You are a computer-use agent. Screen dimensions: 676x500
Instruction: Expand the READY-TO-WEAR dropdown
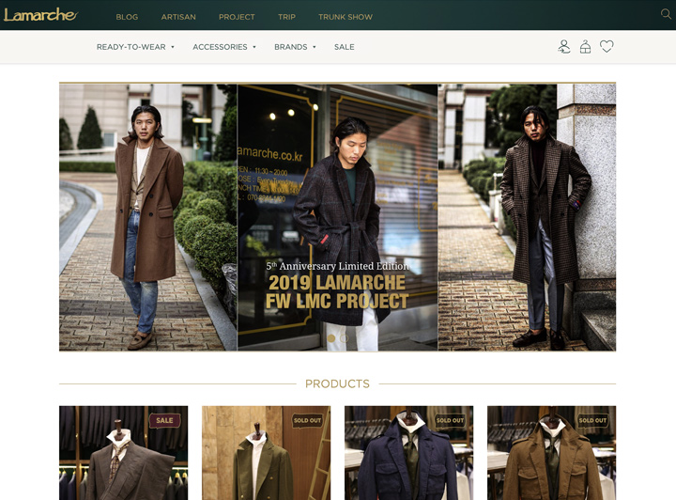[x=135, y=47]
